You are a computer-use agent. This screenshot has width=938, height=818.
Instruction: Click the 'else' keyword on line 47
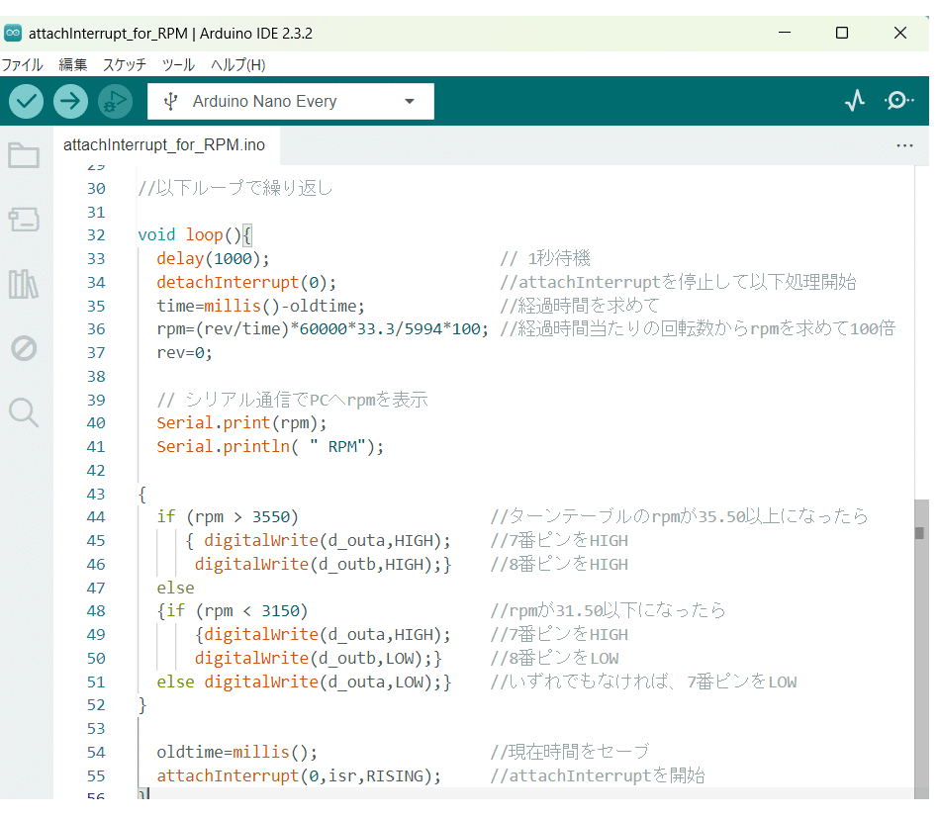click(x=175, y=588)
